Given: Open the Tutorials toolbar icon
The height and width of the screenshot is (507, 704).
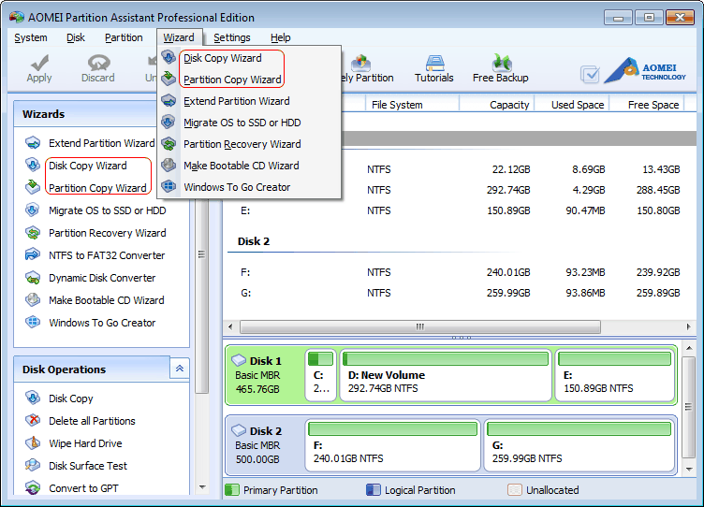Looking at the screenshot, I should (x=434, y=63).
